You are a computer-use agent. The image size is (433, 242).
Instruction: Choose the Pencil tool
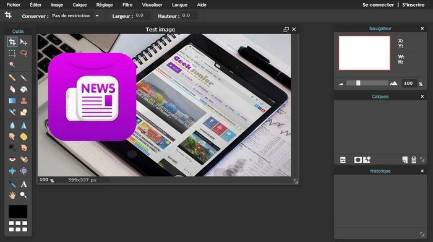coord(12,77)
